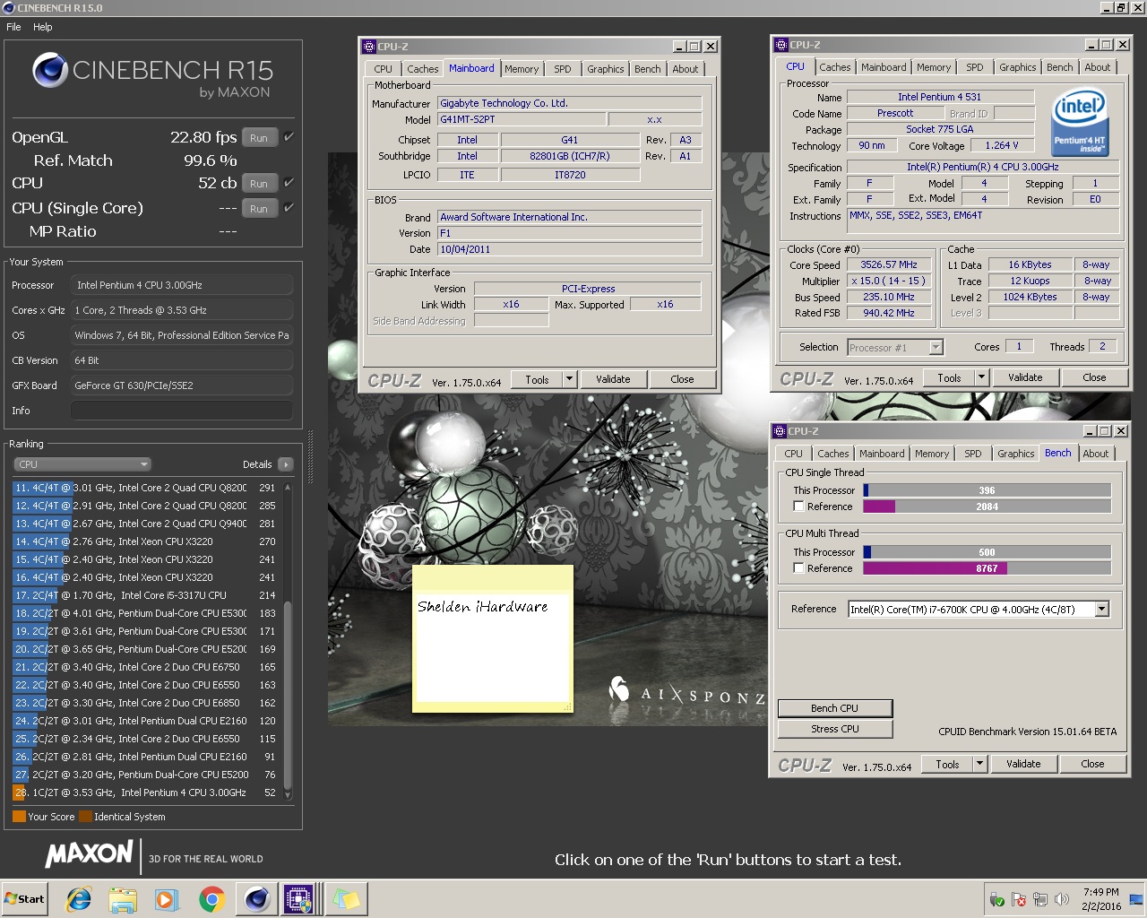This screenshot has height=918, width=1147.
Task: Launch Windows Media Player from taskbar
Action: [x=167, y=899]
